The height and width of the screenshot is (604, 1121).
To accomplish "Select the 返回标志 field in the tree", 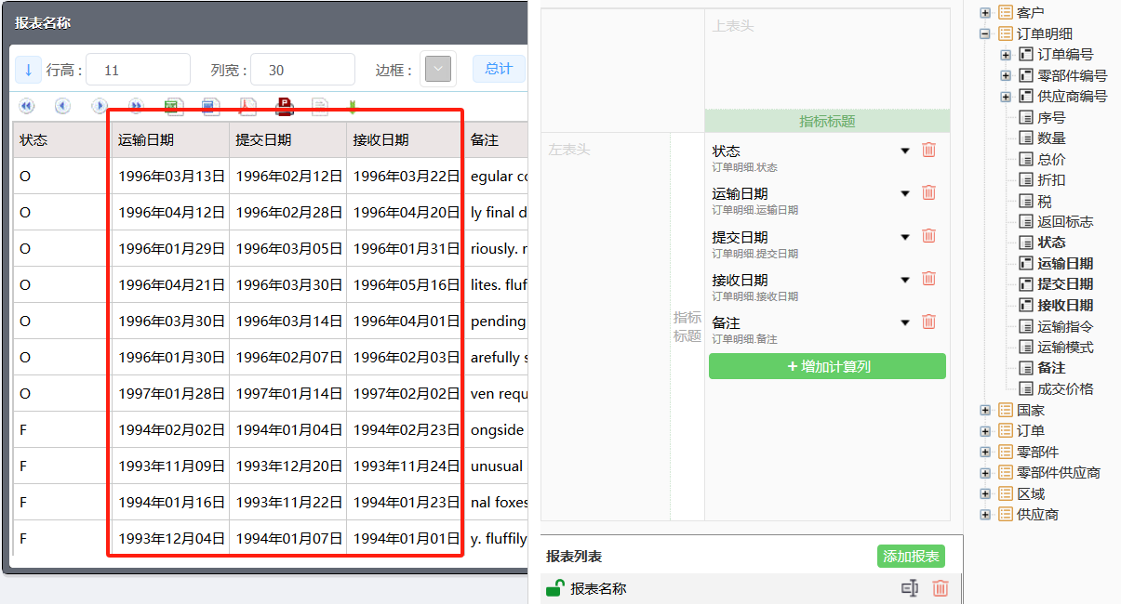I will coord(1065,222).
